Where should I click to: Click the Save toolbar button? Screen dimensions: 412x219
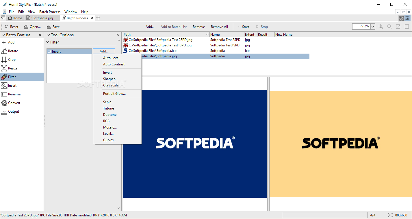[x=53, y=27]
